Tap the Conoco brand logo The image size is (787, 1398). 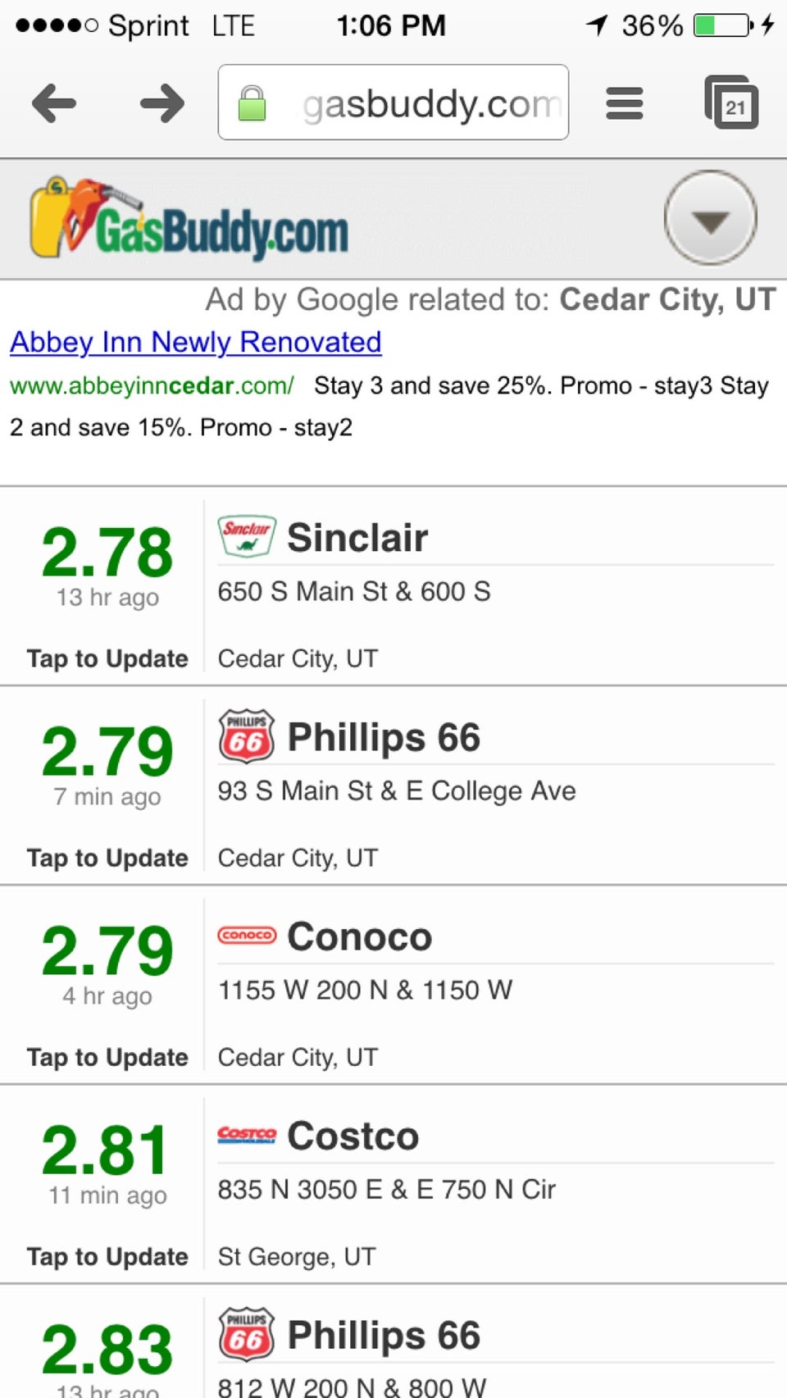click(x=247, y=935)
